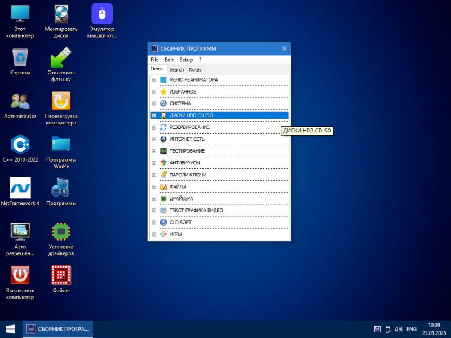Click the volume icon in system tray
This screenshot has width=451, height=338.
tap(399, 329)
